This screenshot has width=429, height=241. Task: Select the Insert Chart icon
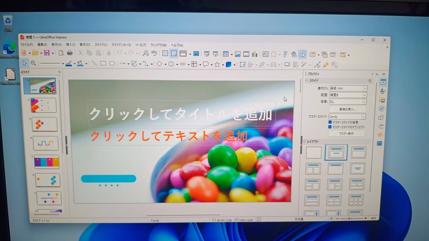pos(255,54)
